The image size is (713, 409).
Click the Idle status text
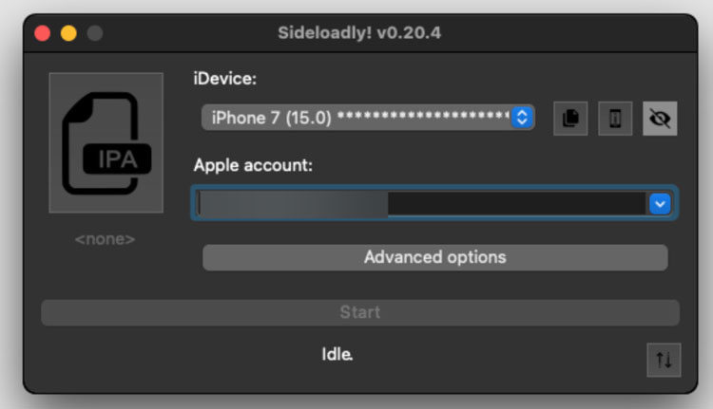point(337,355)
